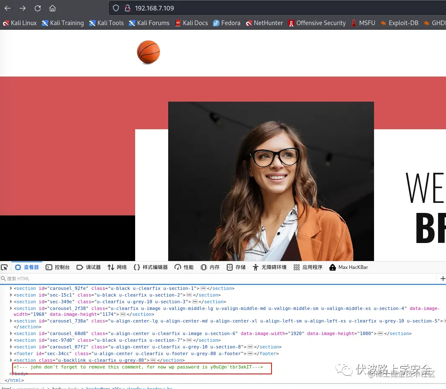Switch to the 样式编辑器 style editor tab
The height and width of the screenshot is (389, 446).
coord(151,267)
